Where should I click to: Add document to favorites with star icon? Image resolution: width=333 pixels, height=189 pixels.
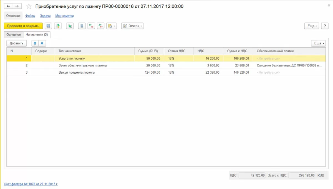point(29,6)
